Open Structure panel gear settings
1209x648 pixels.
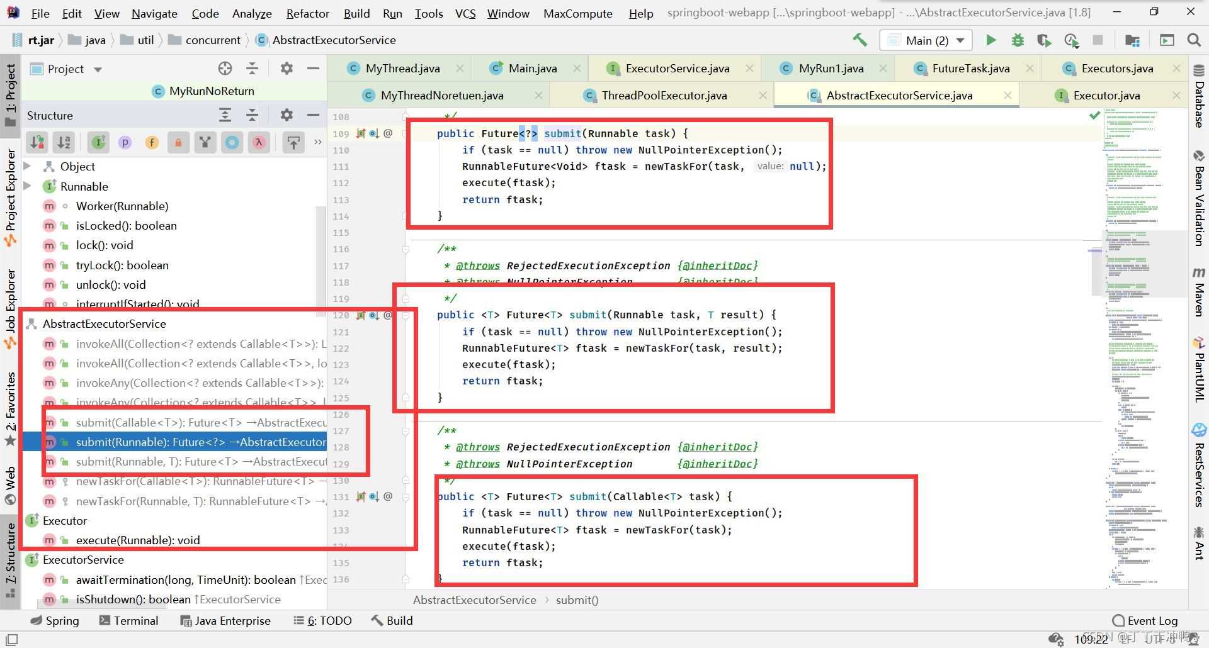coord(287,115)
